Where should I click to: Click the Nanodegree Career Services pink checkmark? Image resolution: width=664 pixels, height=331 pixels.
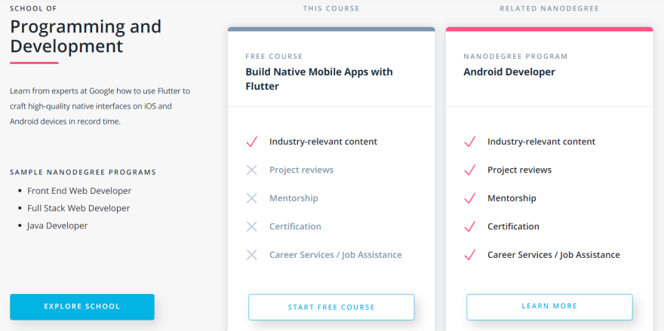click(469, 255)
